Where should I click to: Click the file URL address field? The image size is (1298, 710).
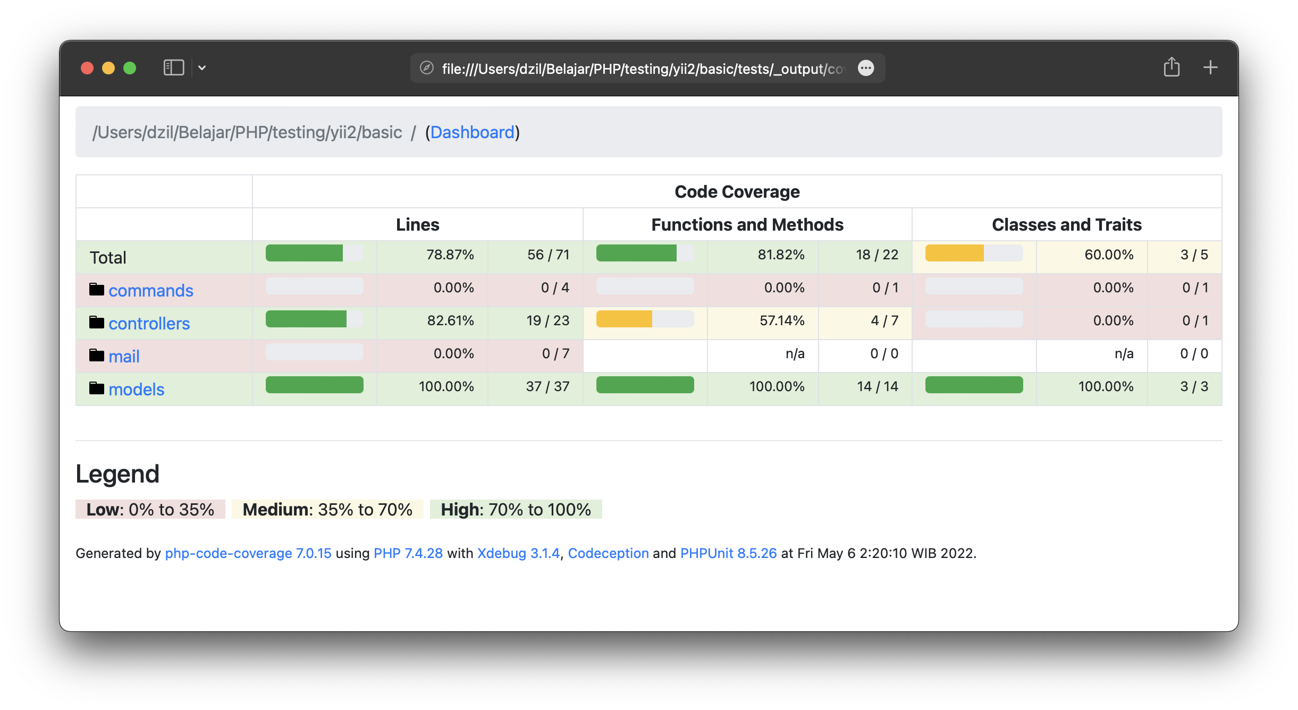tap(642, 69)
